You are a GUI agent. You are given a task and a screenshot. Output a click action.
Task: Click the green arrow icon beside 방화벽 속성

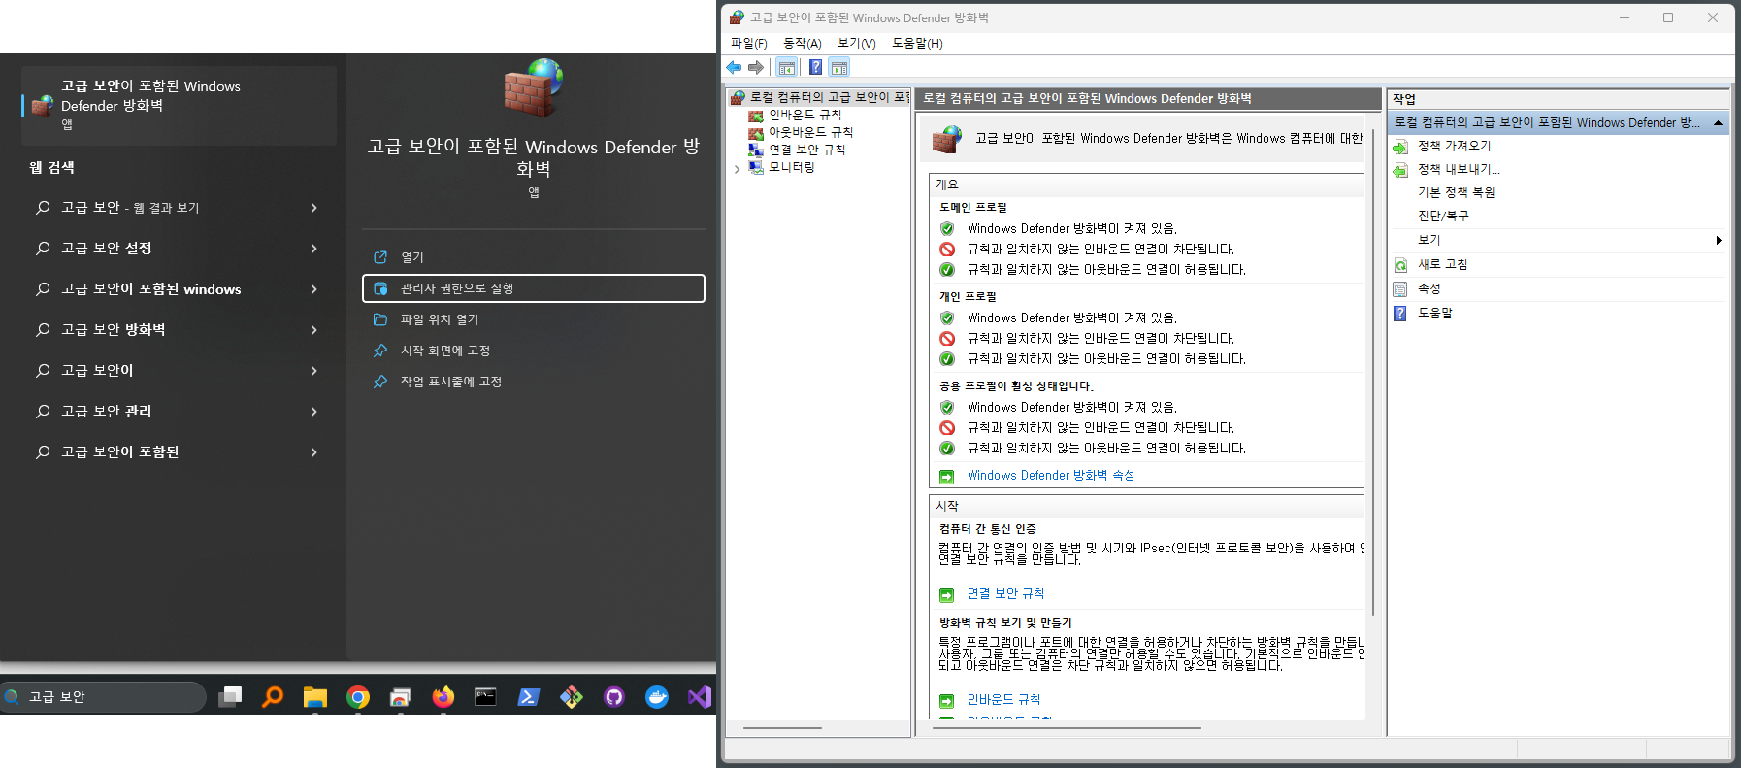click(x=947, y=476)
